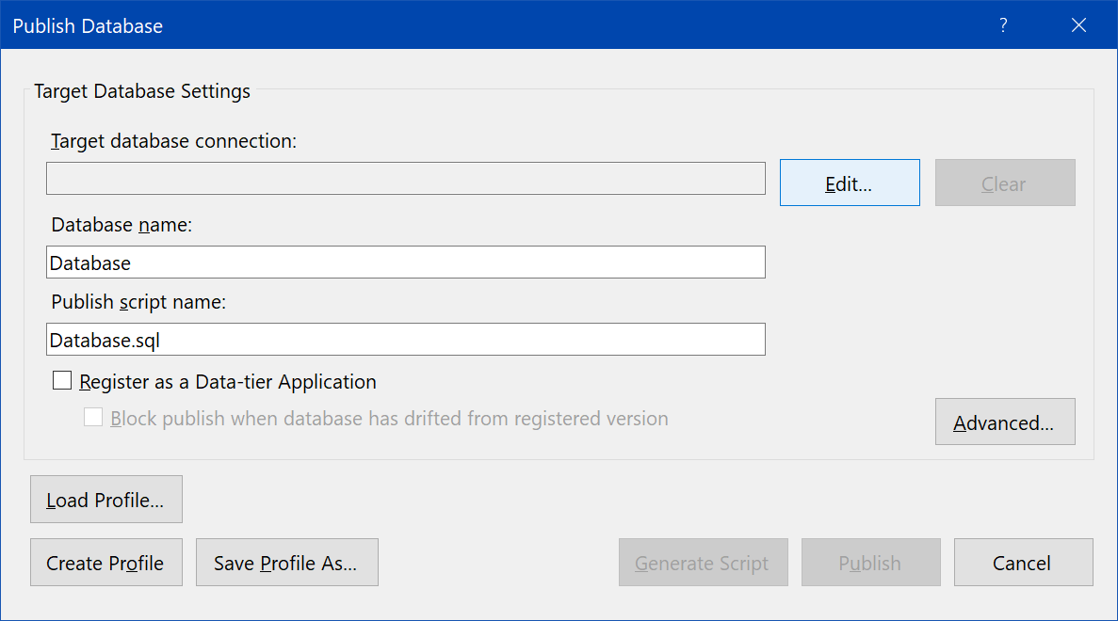Cancel the publish dialog
1118x621 pixels.
pos(1022,562)
